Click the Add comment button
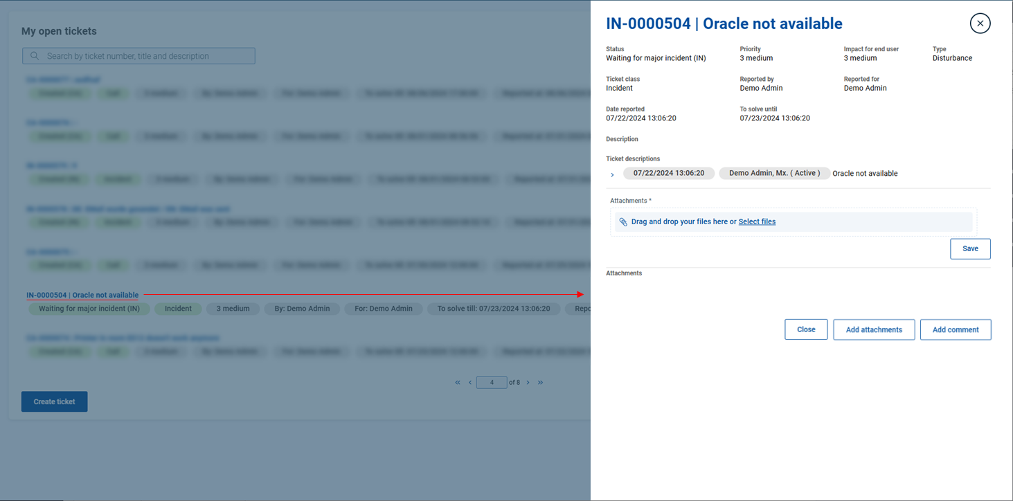The height and width of the screenshot is (501, 1013). click(x=956, y=329)
